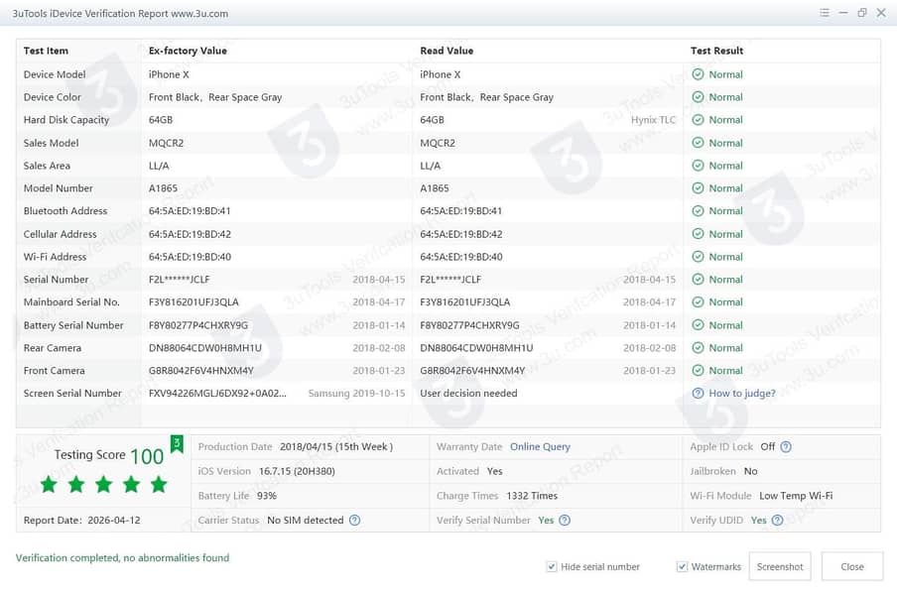Click the help icon beside Apple ID Lock
Image resolution: width=897 pixels, height=594 pixels.
tap(786, 447)
